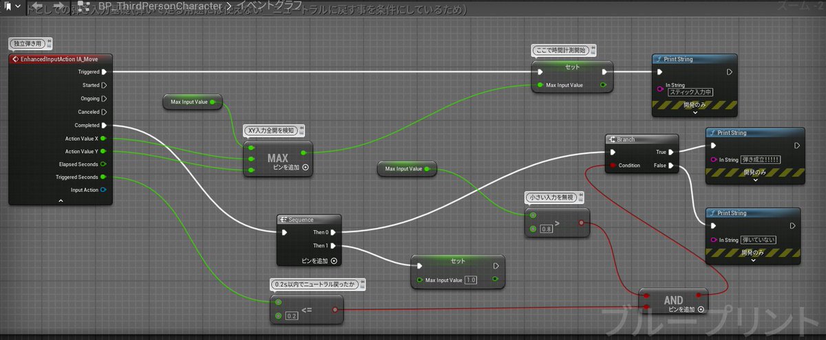Click the ここで時間計測開始 comment bubble
Viewport: 826px width, 340px height.
pyautogui.click(x=564, y=50)
